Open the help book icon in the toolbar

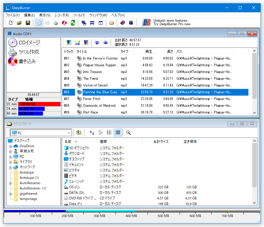(123, 23)
